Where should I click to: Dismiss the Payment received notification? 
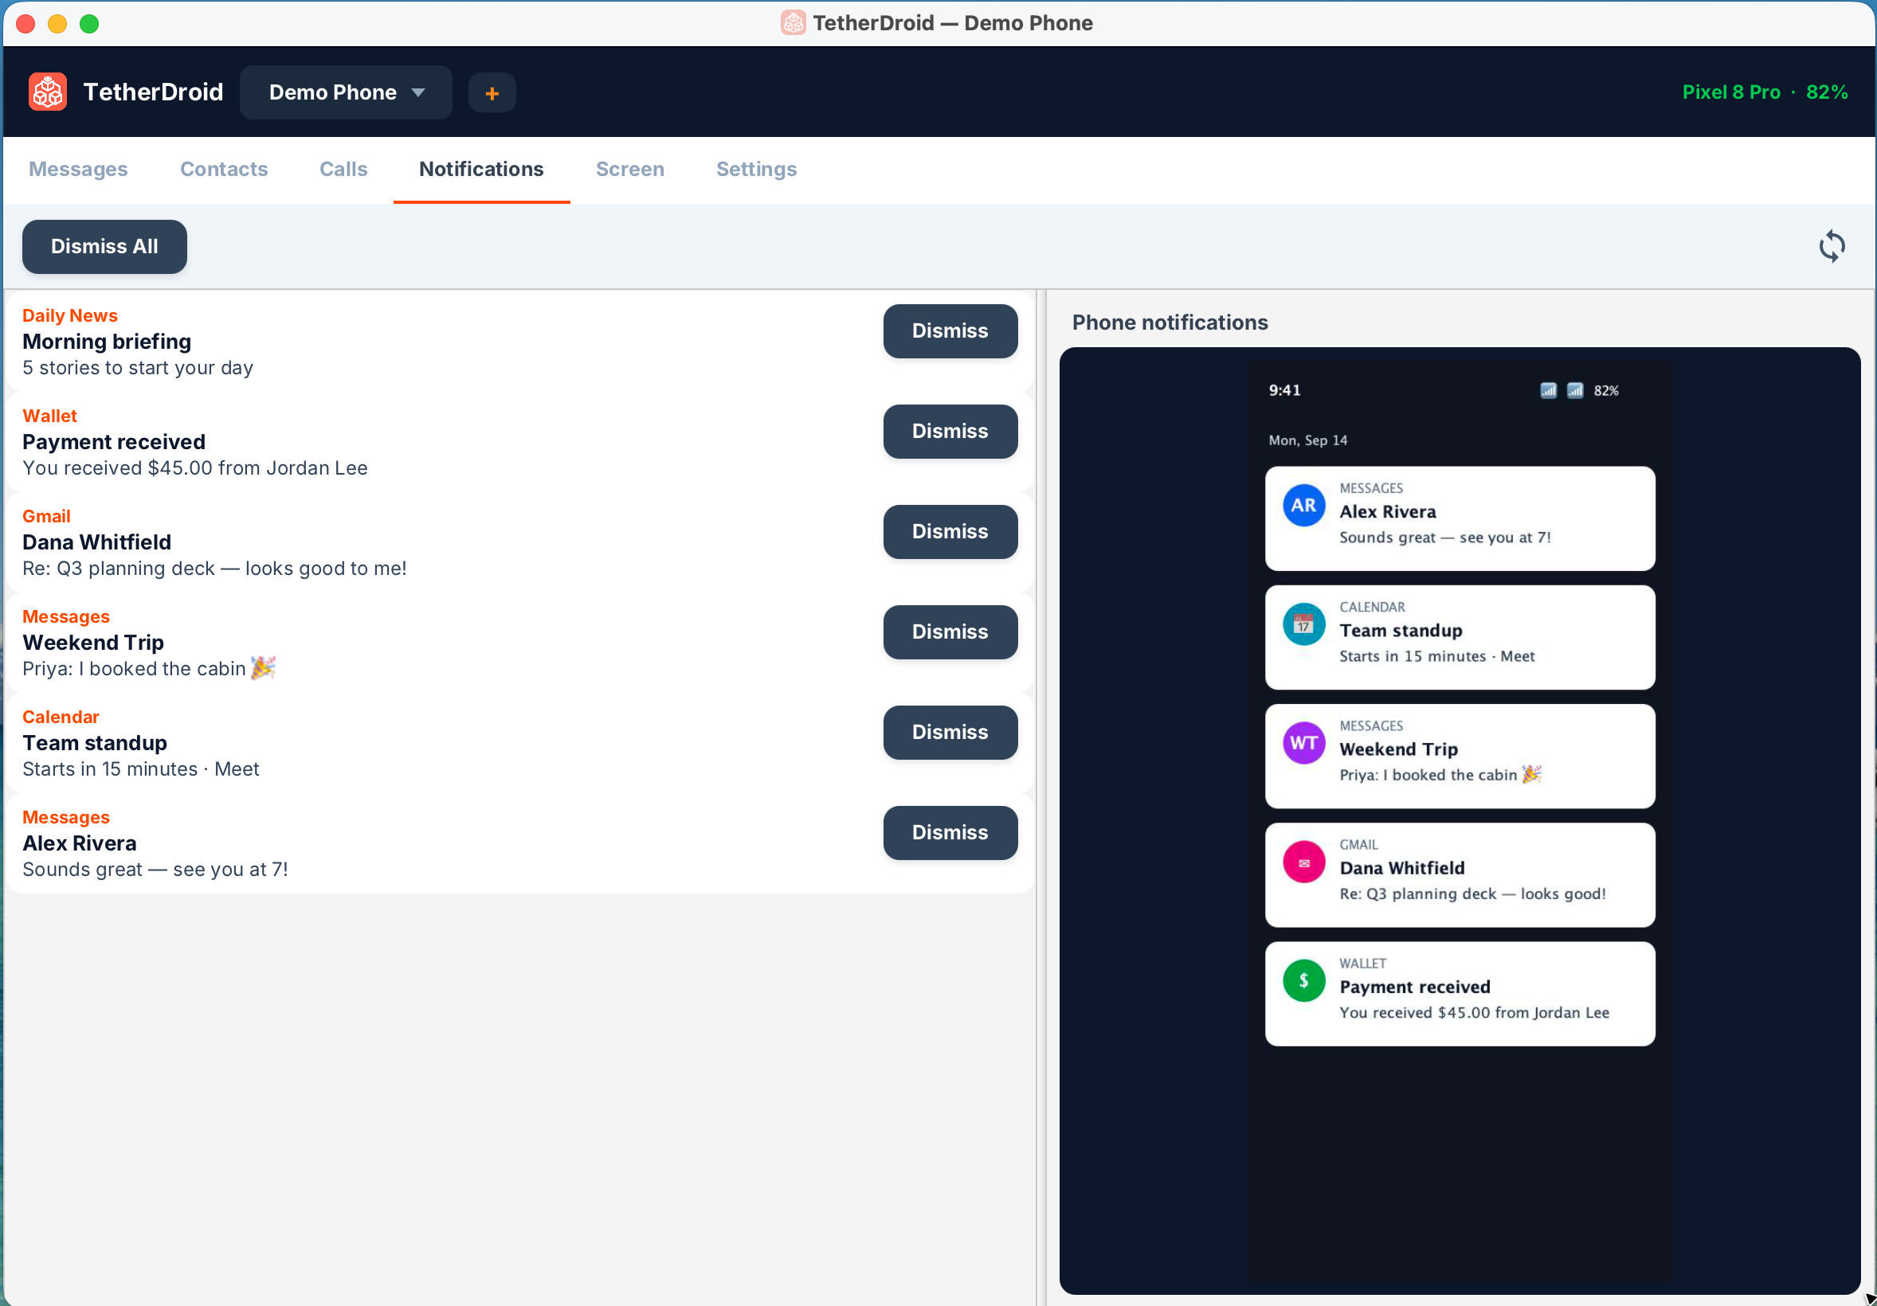(950, 432)
